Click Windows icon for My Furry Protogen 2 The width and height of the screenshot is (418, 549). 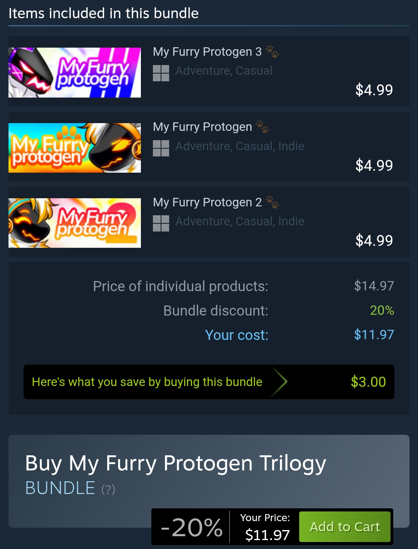coord(161,223)
